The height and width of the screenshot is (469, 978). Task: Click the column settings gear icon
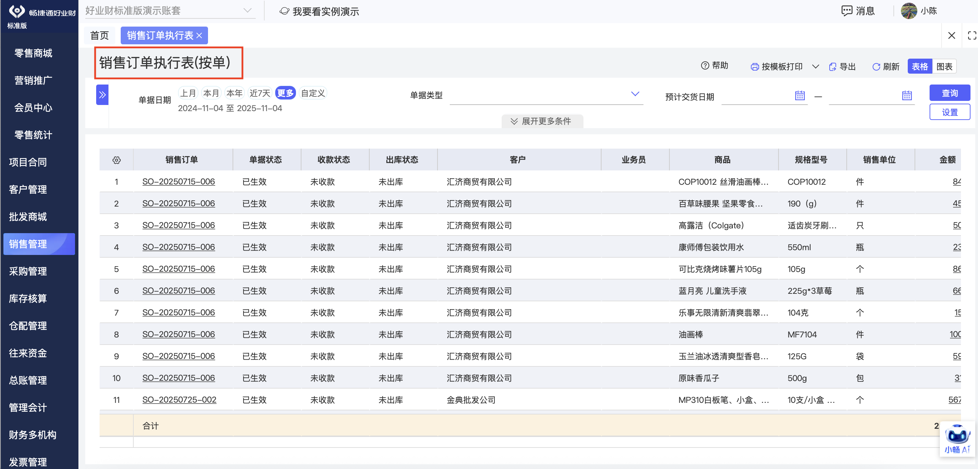[x=117, y=160]
